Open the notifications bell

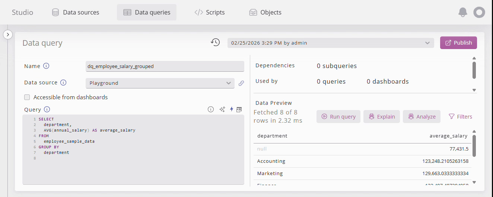click(x=462, y=12)
